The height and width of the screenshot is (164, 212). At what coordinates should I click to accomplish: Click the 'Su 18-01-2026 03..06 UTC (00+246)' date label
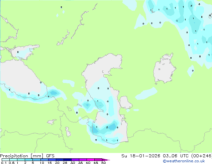coord(167,156)
